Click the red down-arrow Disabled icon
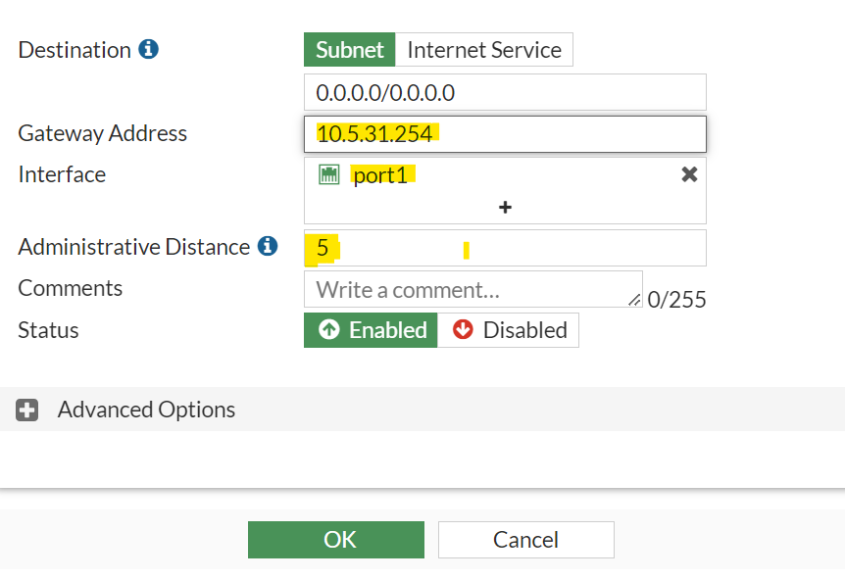This screenshot has width=845, height=580. (463, 330)
